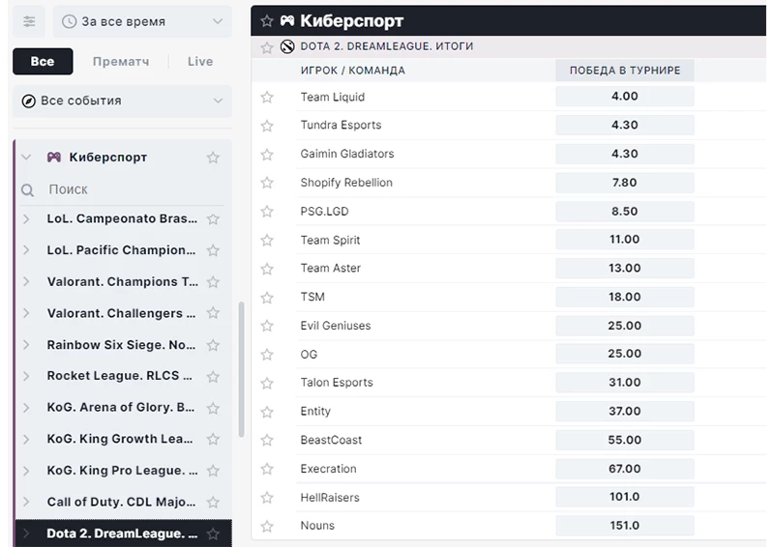Open the 'Все события' dropdown
This screenshot has height=547, width=774.
coord(123,101)
